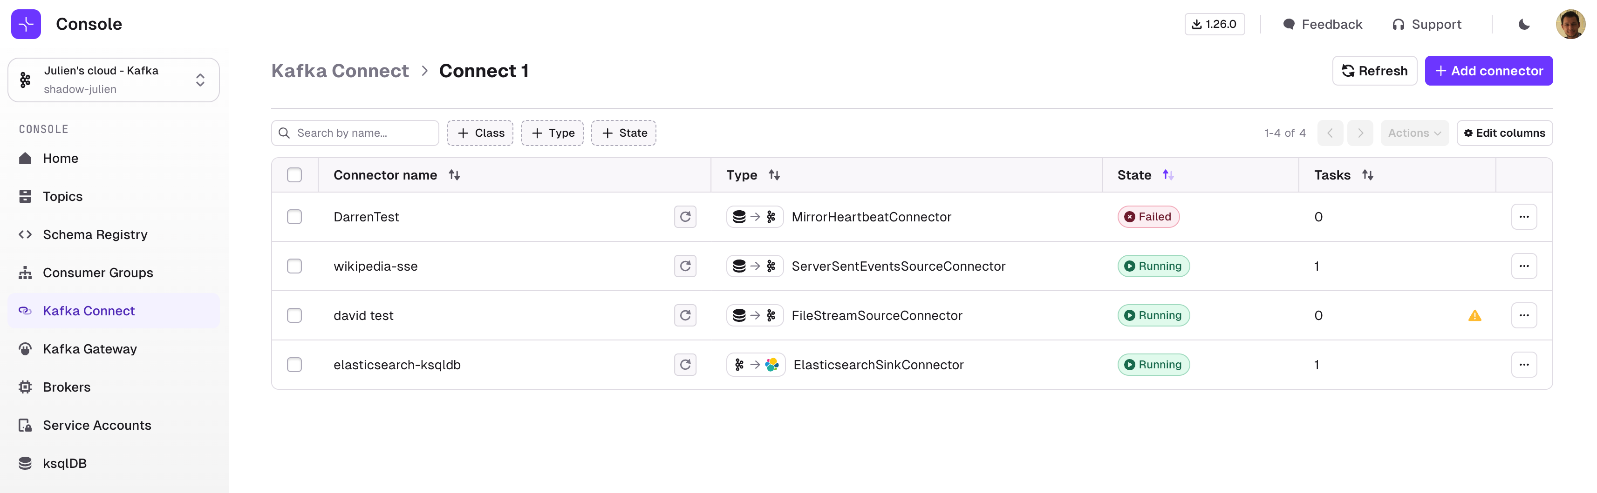Image resolution: width=1597 pixels, height=493 pixels.
Task: Open the DarrenTest connector
Action: tap(366, 217)
